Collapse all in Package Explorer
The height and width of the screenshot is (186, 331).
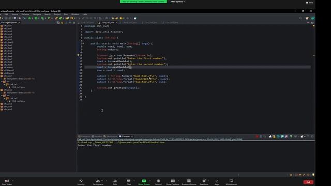[x=58, y=23]
